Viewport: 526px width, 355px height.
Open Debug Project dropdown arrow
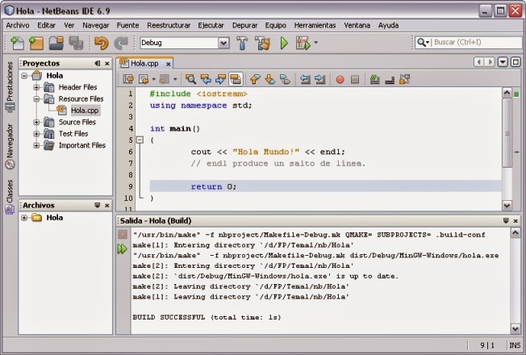315,43
